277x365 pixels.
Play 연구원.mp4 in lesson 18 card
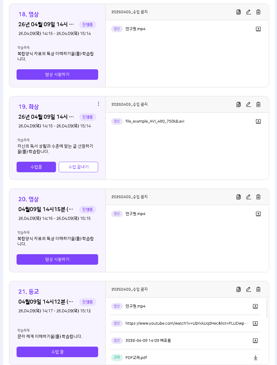point(258,29)
